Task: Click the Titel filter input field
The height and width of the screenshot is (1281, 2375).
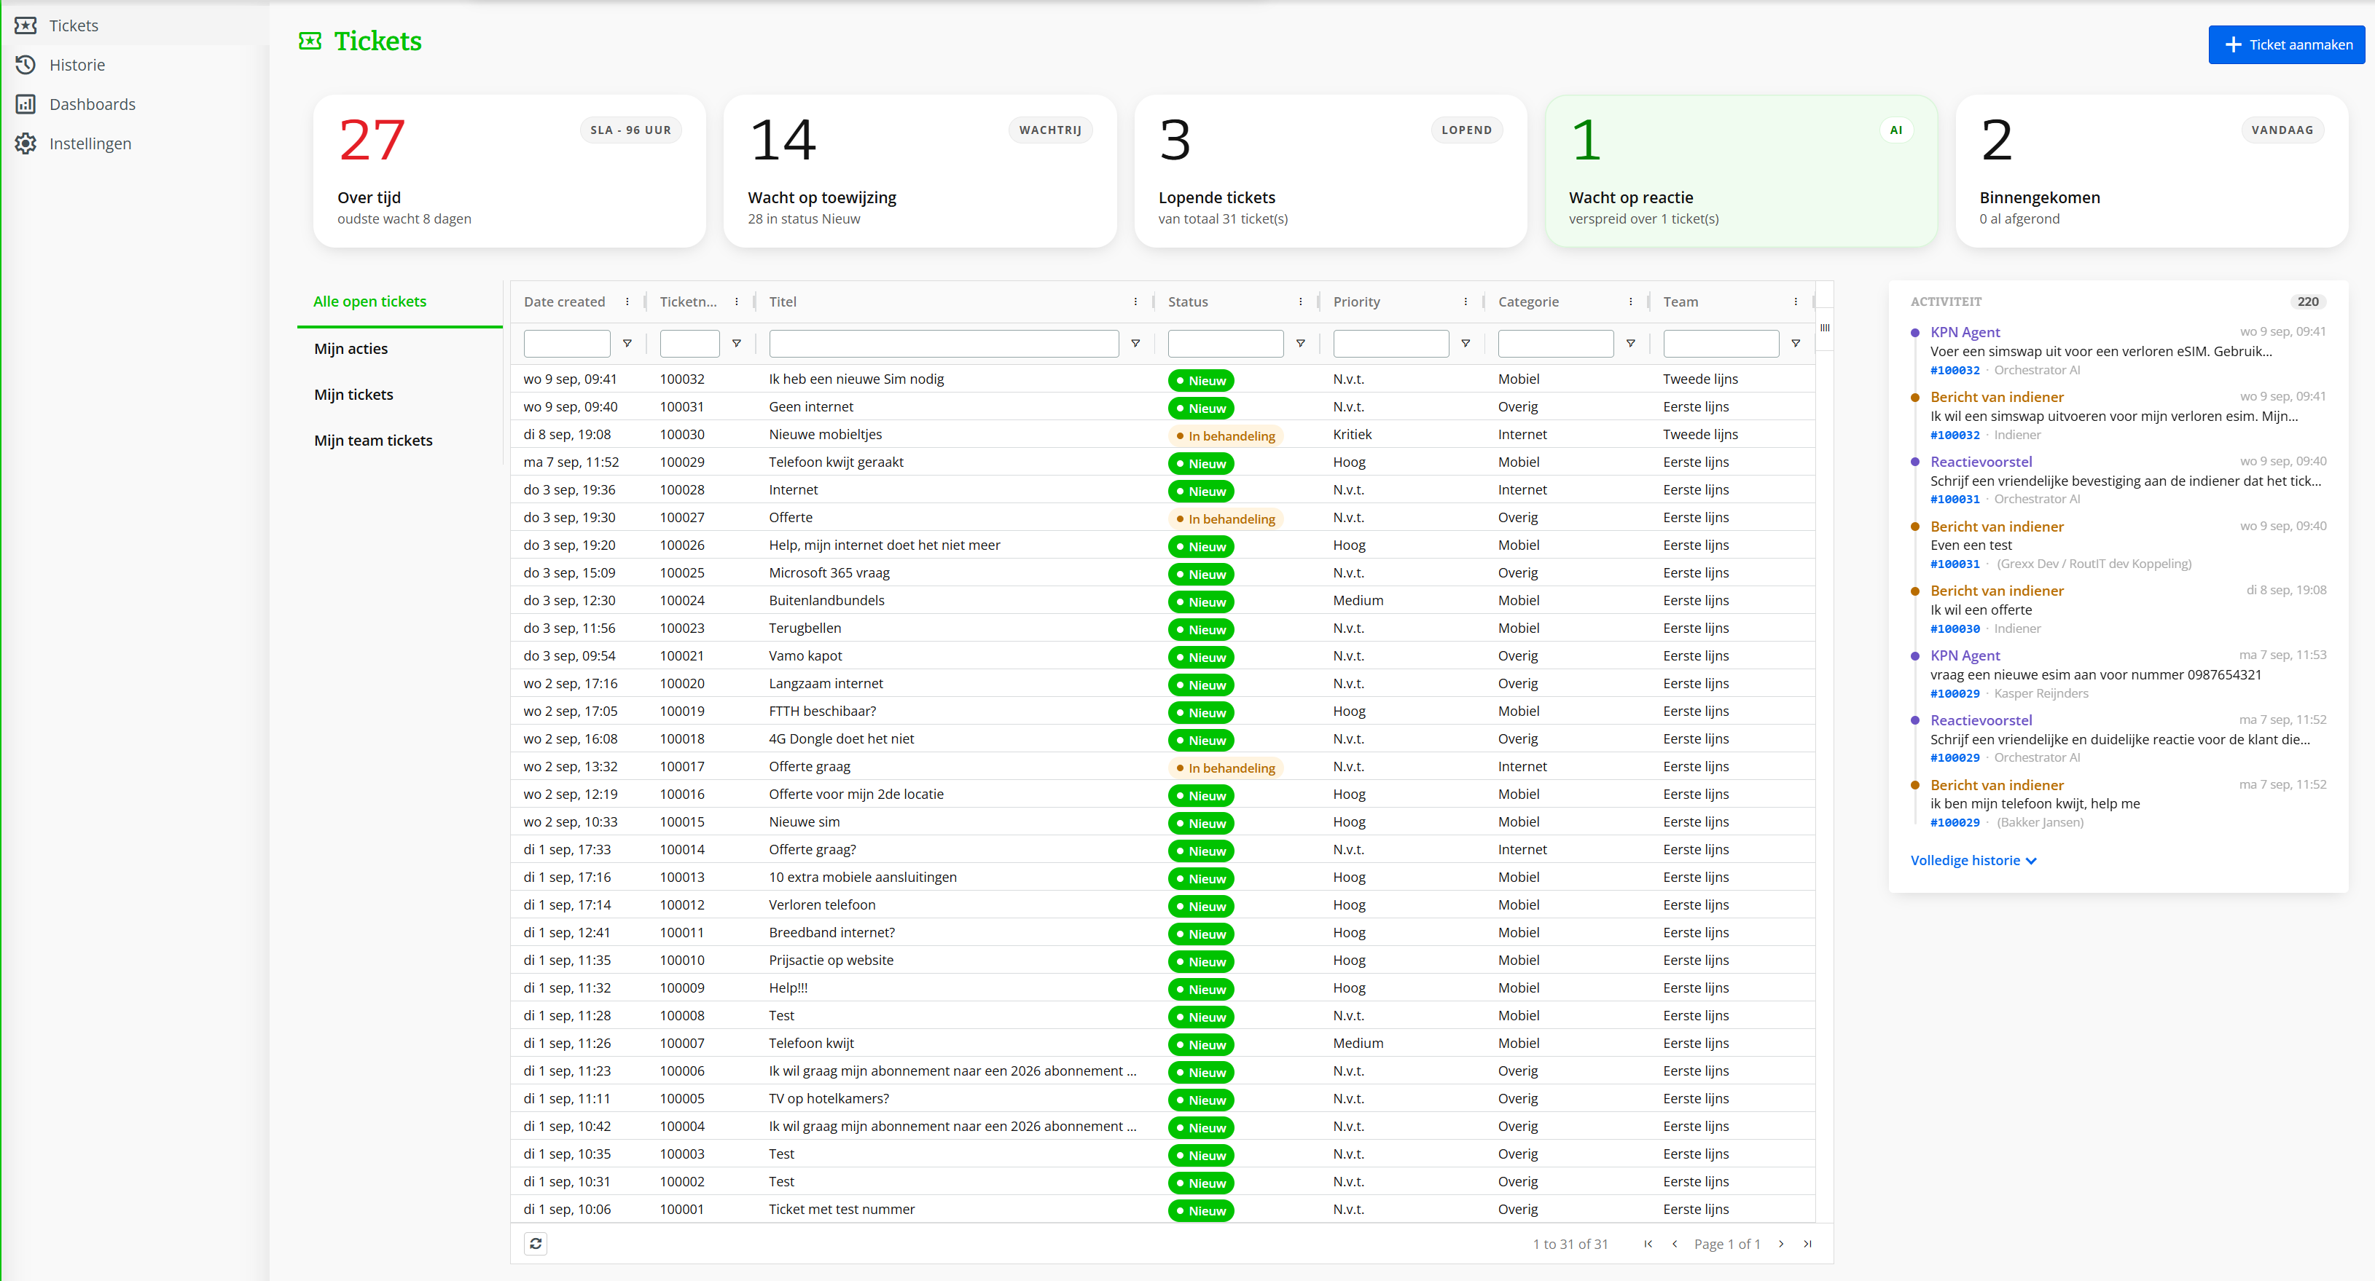Action: click(943, 344)
